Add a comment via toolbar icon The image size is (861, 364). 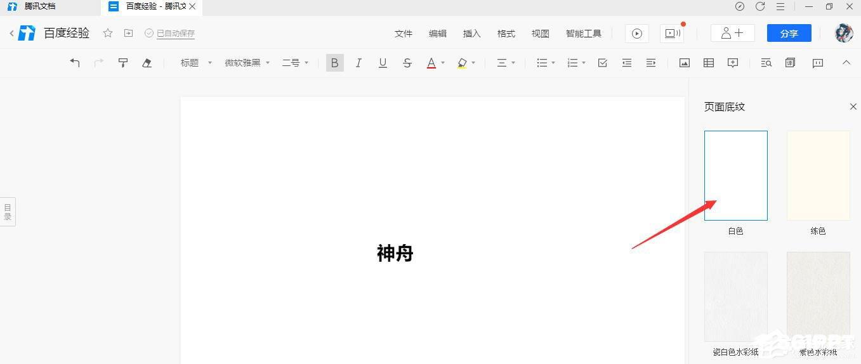point(733,63)
